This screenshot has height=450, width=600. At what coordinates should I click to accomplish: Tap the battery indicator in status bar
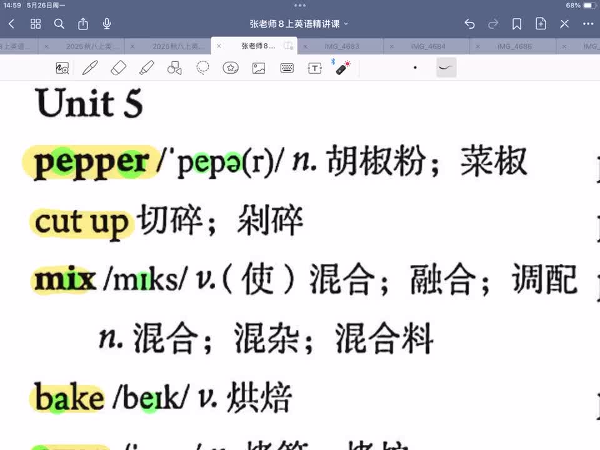click(589, 6)
